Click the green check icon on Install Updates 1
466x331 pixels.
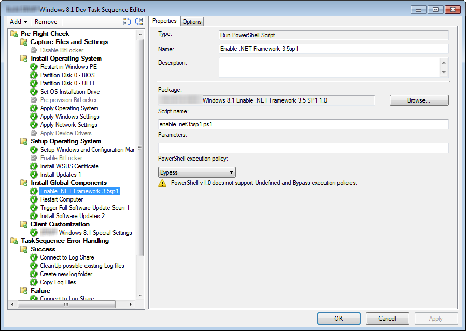34,174
